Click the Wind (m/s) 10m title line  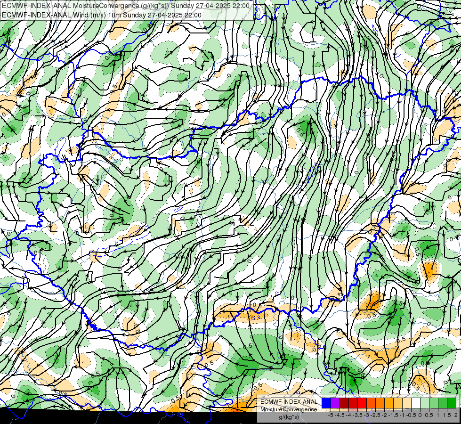[x=102, y=15]
